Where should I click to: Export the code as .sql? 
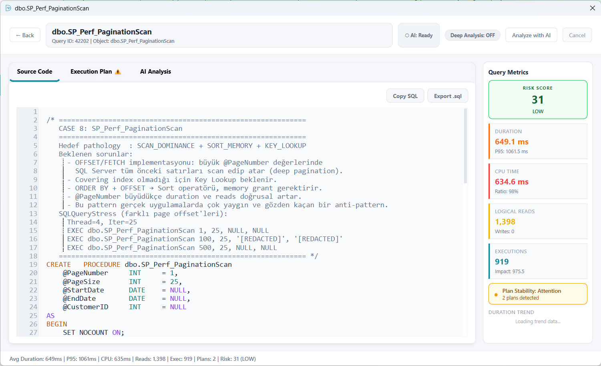point(448,96)
